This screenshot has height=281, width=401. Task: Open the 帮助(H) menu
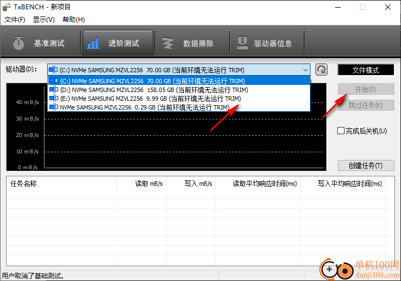pos(74,19)
